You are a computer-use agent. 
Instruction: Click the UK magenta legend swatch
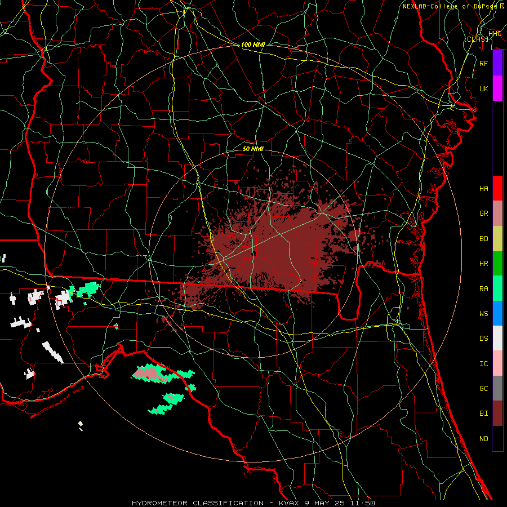[497, 88]
